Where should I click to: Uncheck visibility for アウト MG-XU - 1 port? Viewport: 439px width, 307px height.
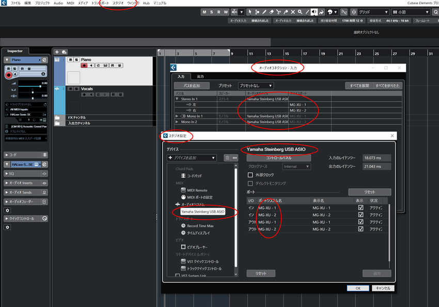[360, 222]
